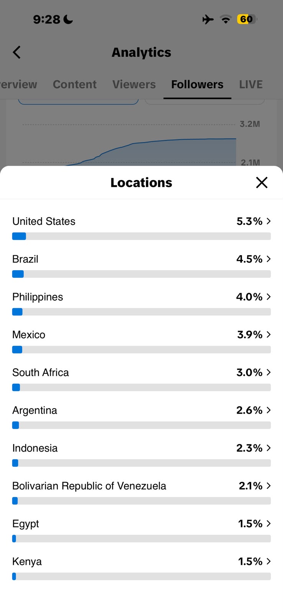
Task: Tap the Kenya country label
Action: tap(27, 561)
